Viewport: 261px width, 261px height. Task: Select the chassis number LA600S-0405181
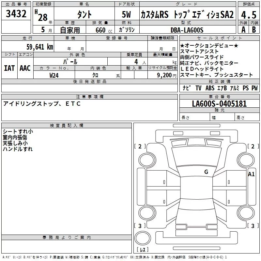(219, 103)
